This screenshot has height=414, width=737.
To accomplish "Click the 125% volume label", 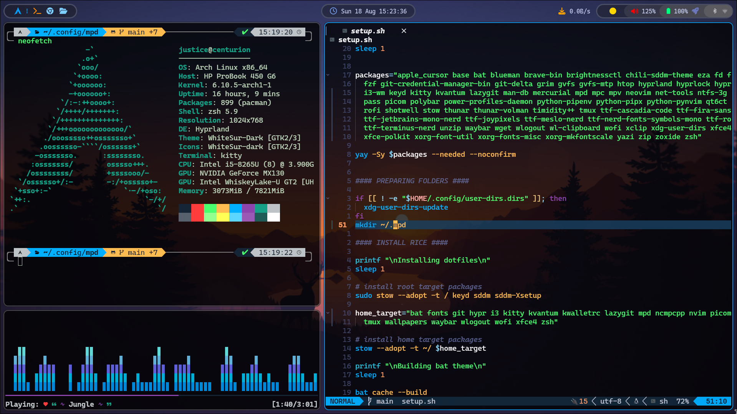I will (x=649, y=11).
